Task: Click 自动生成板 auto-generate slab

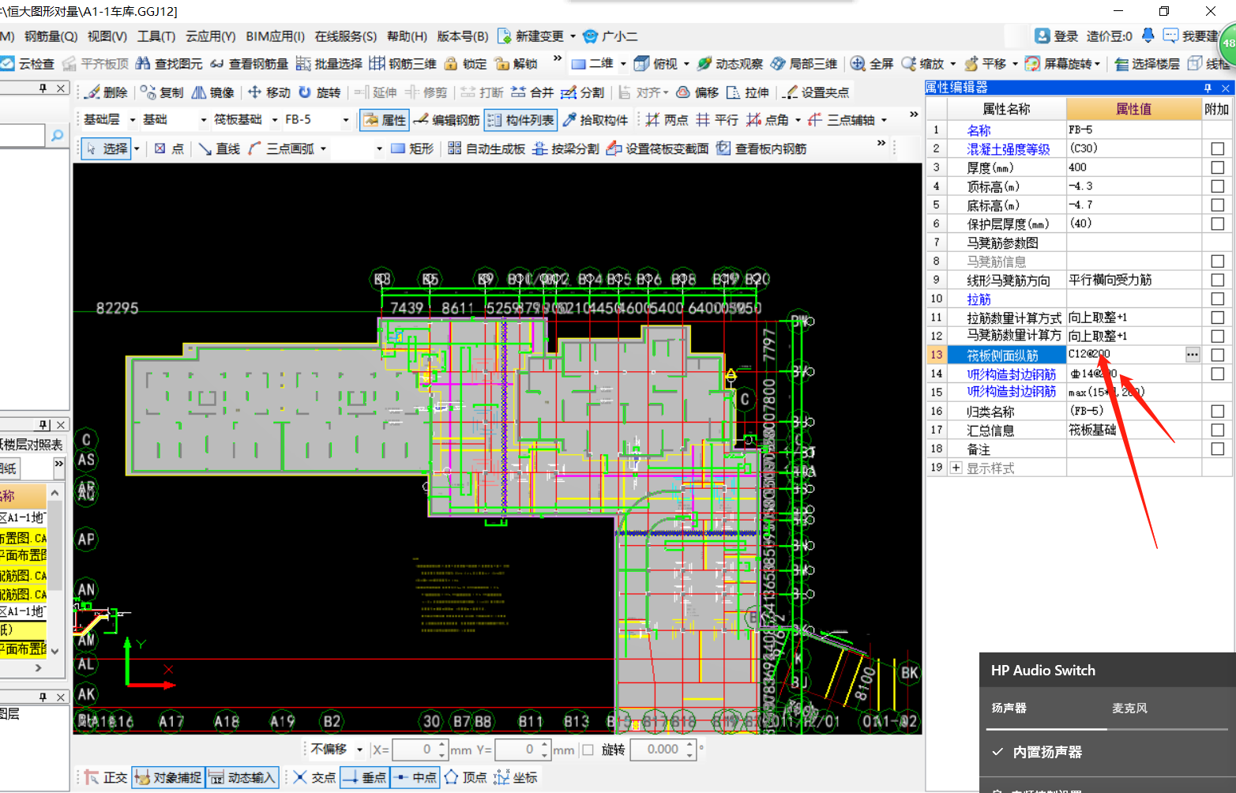Action: tap(487, 148)
